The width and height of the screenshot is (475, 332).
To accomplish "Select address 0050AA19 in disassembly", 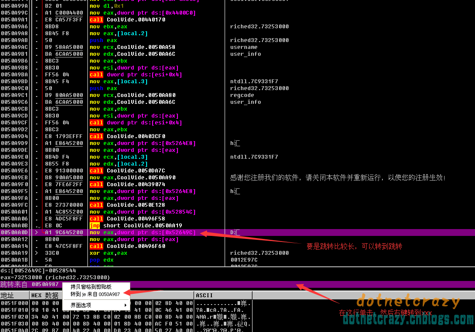I will pos(14,253).
